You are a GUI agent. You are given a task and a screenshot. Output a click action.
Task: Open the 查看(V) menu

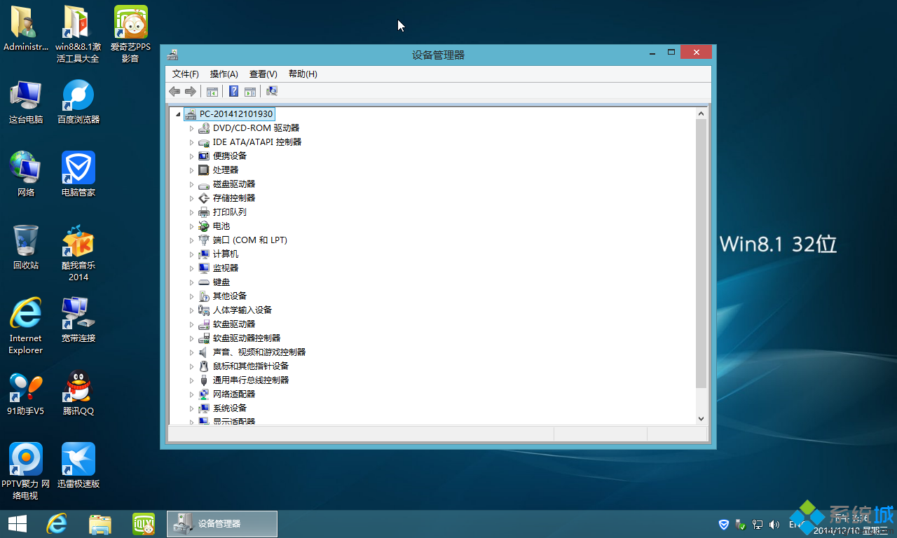[263, 74]
